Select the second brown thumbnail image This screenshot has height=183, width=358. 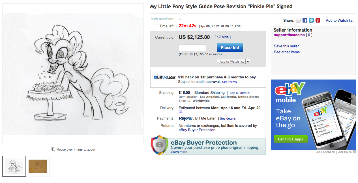38,166
